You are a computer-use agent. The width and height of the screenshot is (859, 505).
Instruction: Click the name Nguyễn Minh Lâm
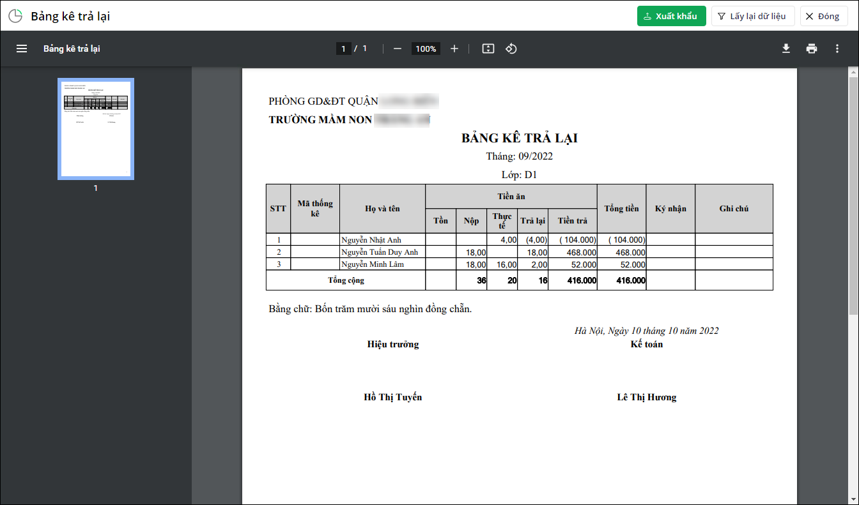[x=373, y=264]
